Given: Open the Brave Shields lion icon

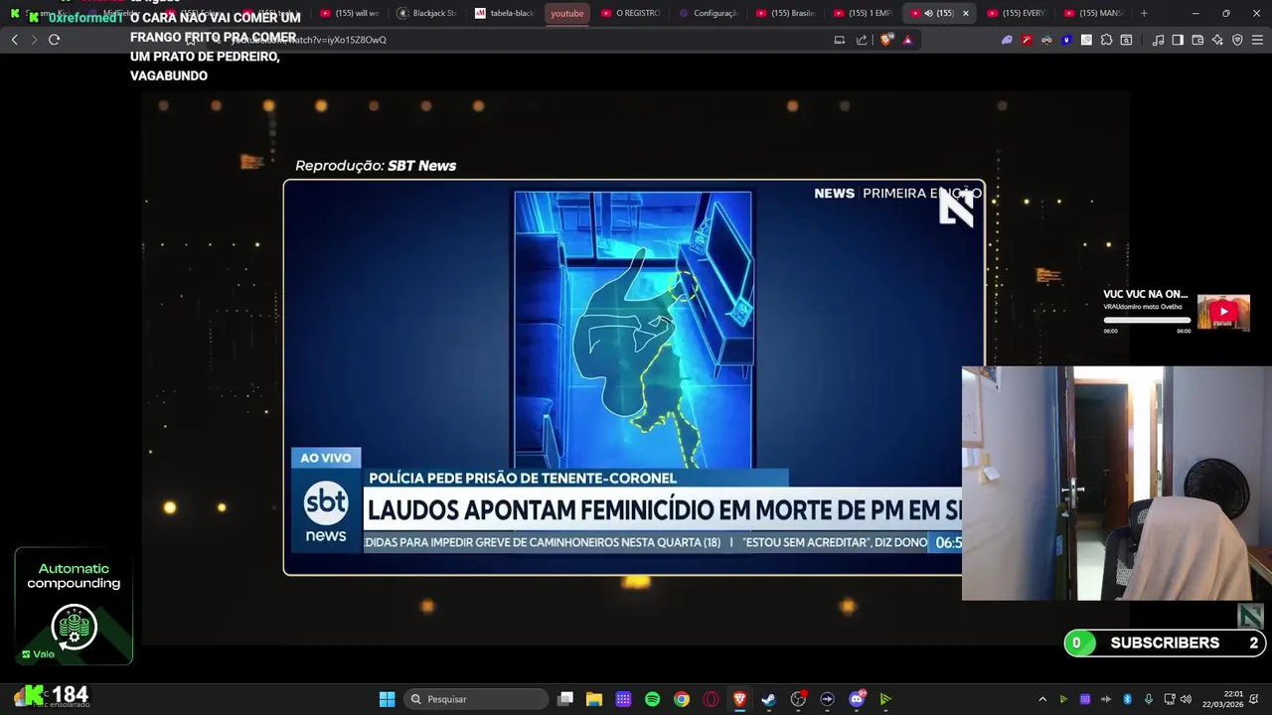Looking at the screenshot, I should (886, 40).
